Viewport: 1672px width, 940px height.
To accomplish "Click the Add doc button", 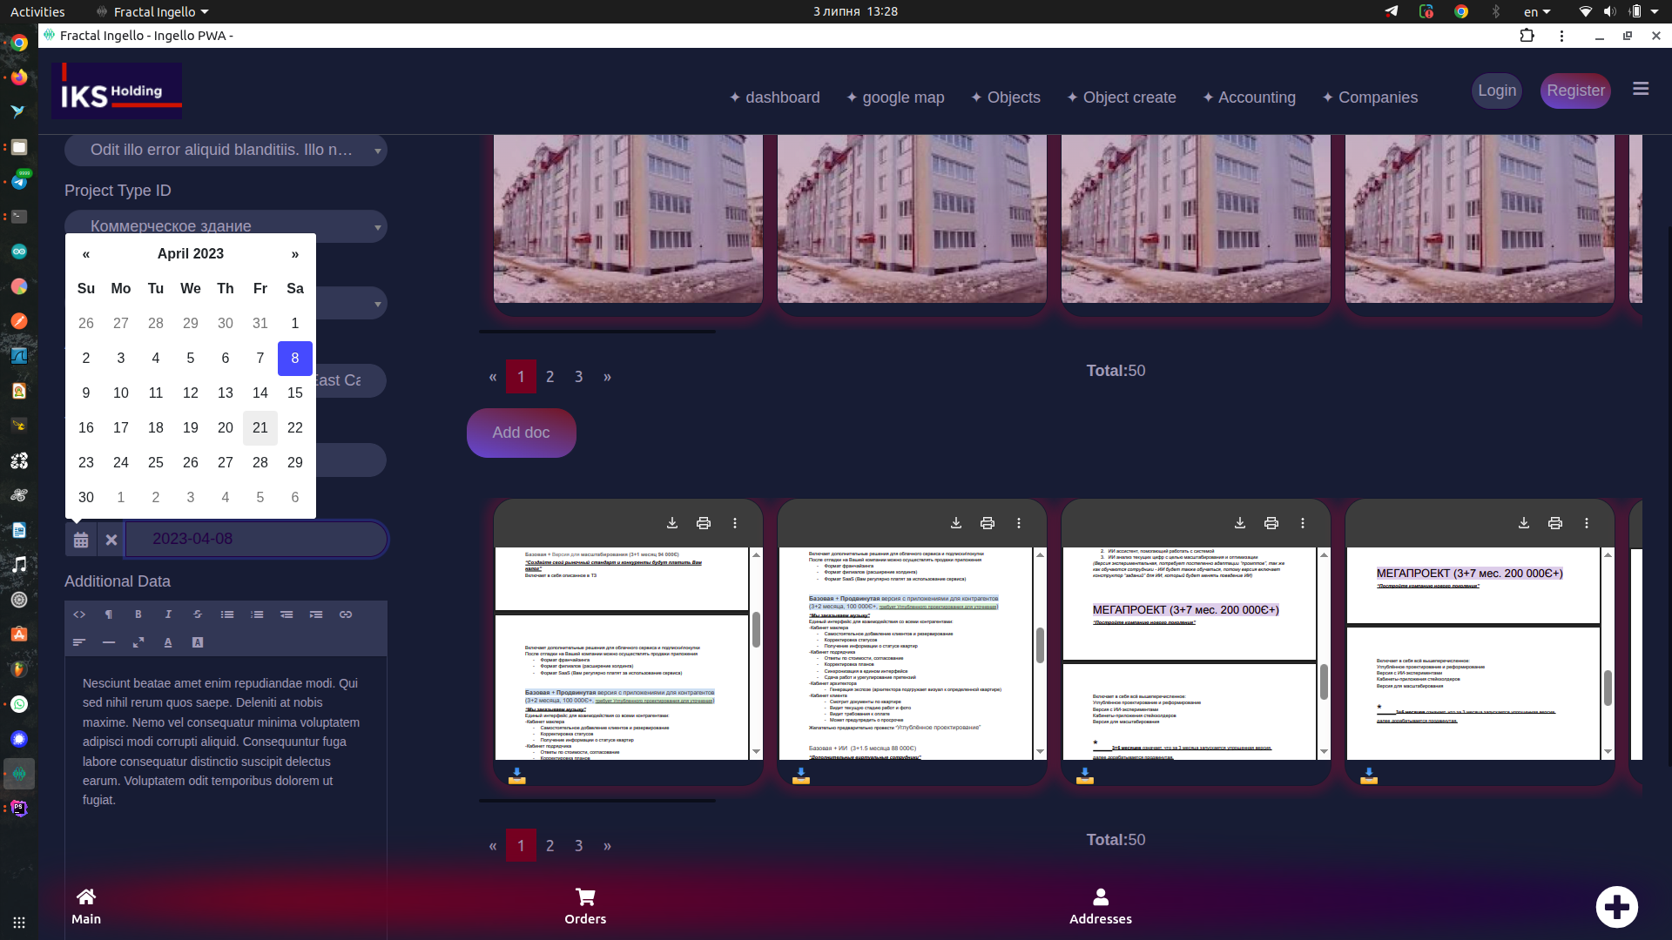I will tap(521, 433).
